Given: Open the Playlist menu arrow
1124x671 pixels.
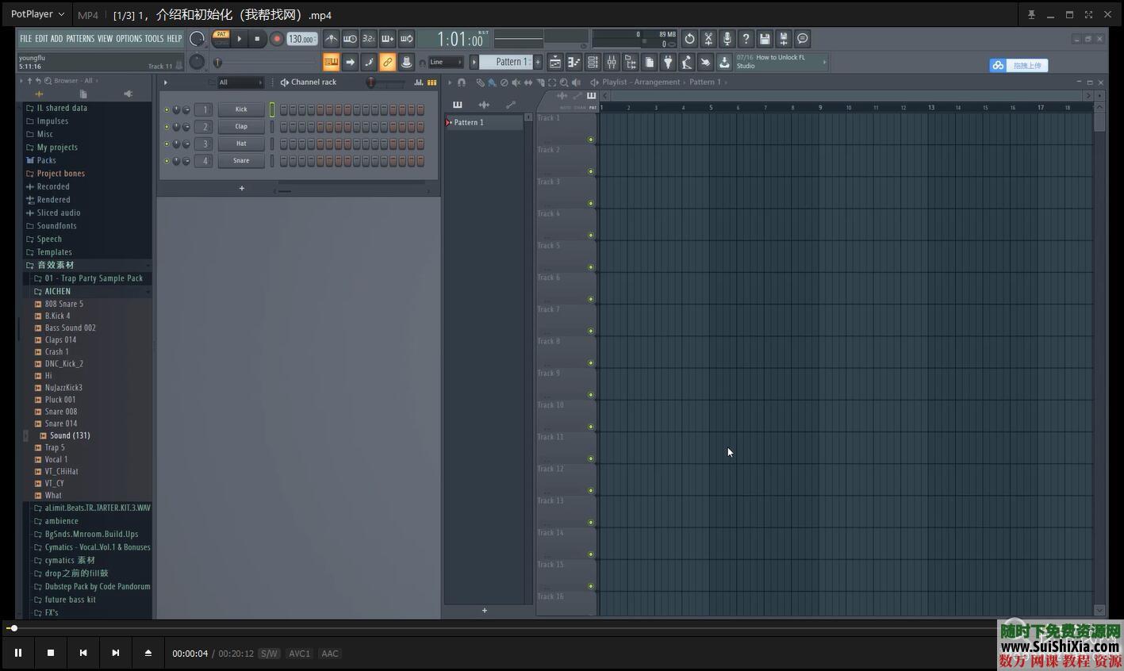Looking at the screenshot, I should 450,82.
